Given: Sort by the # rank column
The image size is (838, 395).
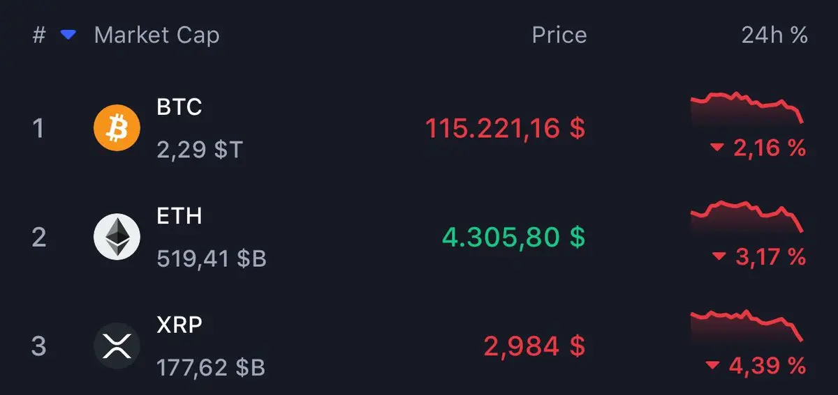Looking at the screenshot, I should [39, 35].
